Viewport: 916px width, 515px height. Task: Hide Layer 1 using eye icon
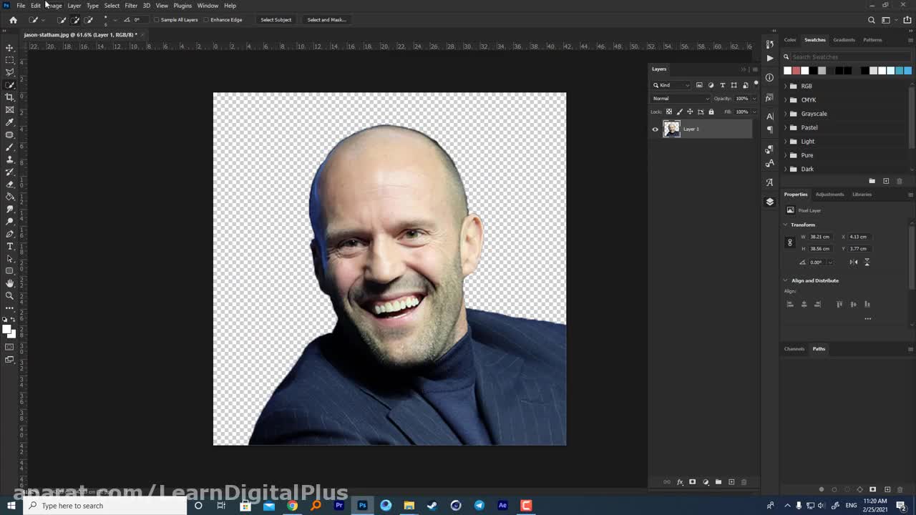click(655, 129)
